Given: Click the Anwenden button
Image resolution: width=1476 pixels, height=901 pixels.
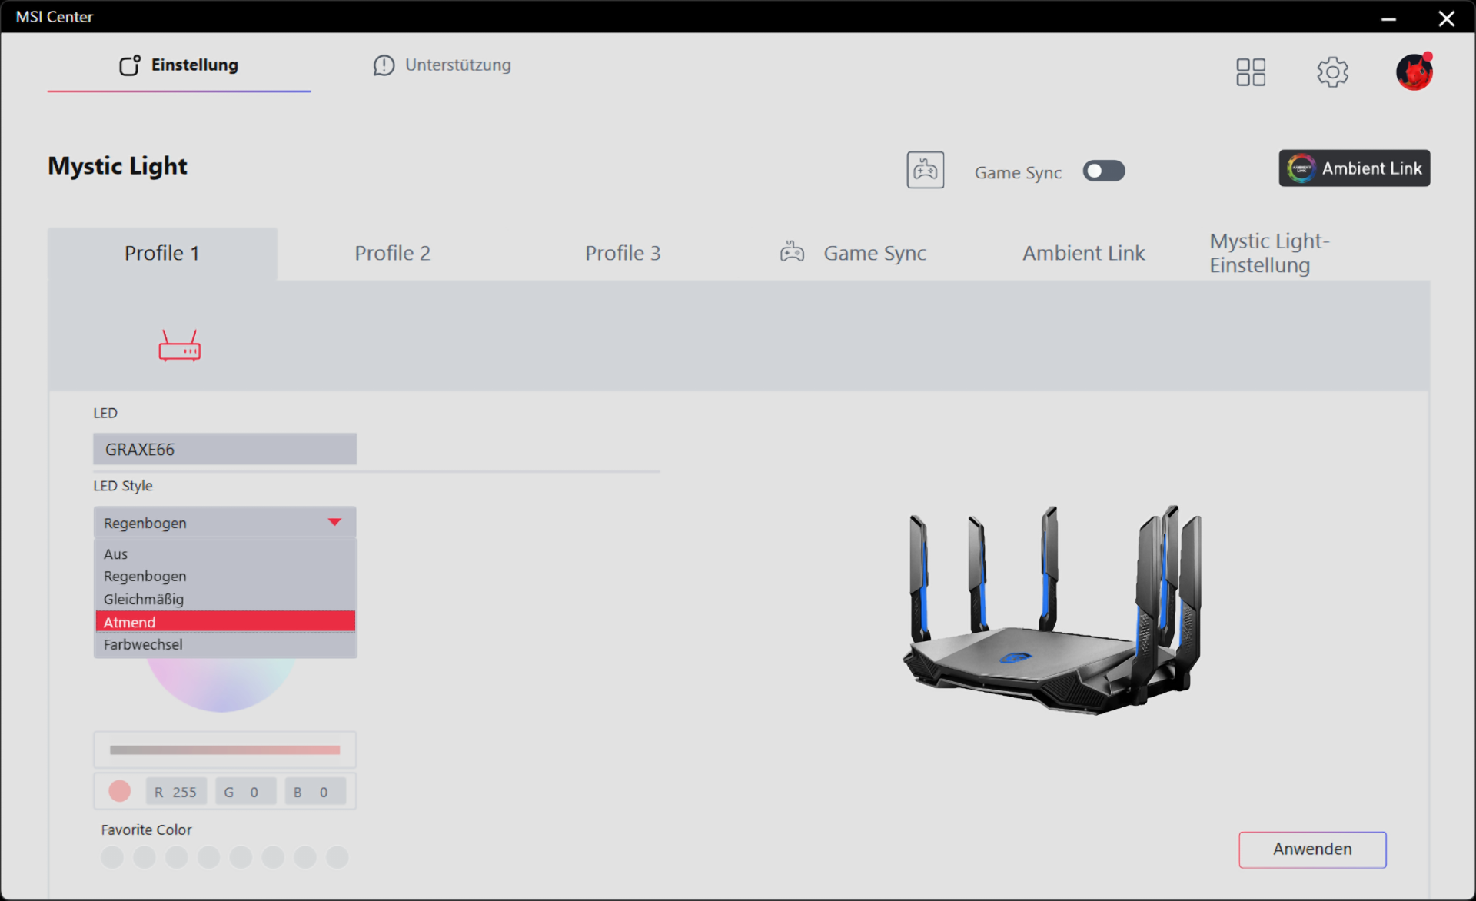Looking at the screenshot, I should 1312,849.
